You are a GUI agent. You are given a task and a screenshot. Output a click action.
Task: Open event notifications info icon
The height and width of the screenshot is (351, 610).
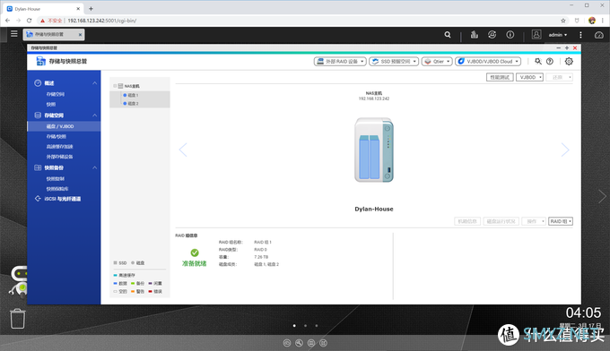point(510,35)
